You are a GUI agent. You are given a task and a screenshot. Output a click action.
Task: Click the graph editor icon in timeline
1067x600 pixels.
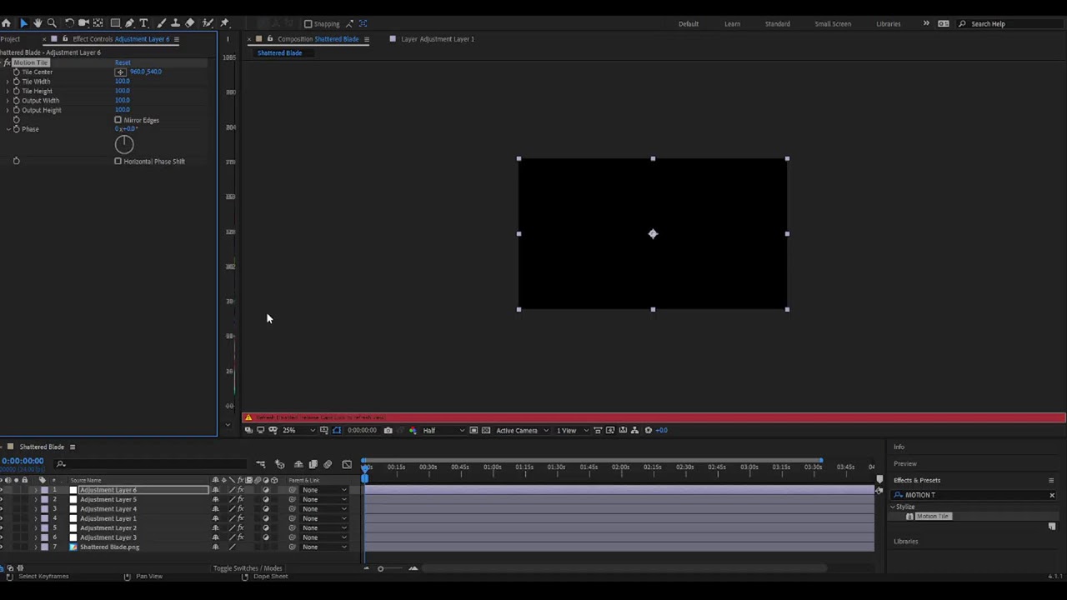(347, 464)
